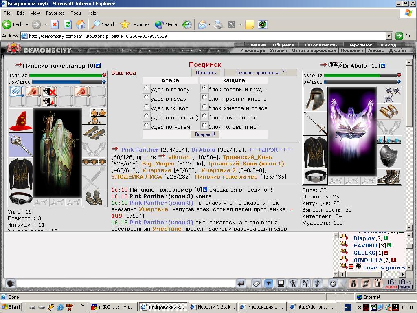Click the IE Home toolbar icon
Image resolution: width=417 pixels, height=313 pixels.
point(81,24)
